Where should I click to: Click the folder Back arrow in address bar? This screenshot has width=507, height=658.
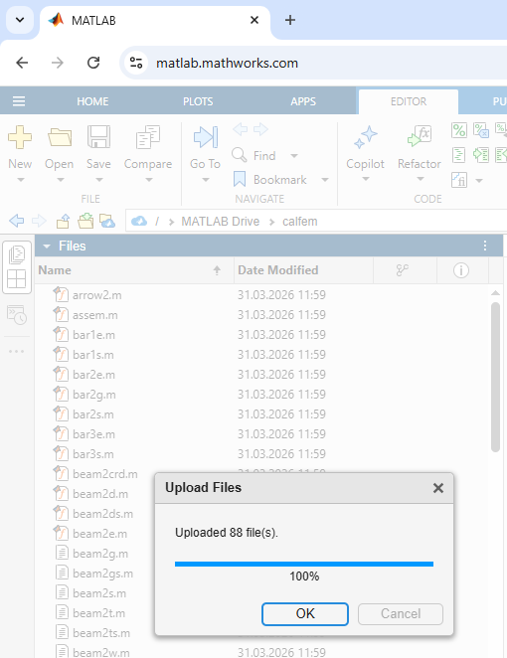16,221
